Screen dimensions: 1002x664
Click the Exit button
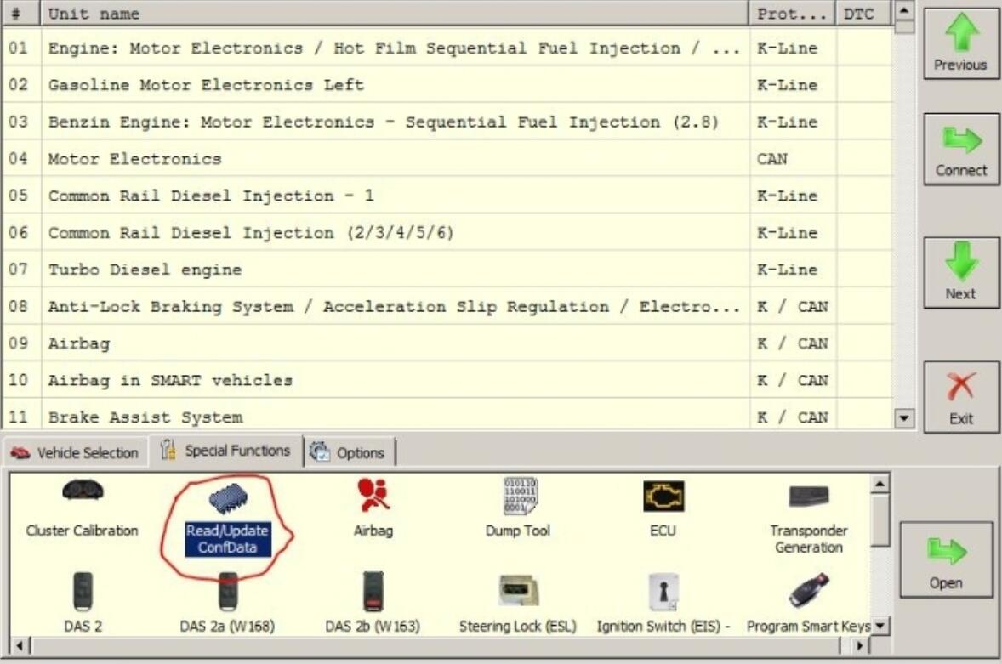coord(961,398)
